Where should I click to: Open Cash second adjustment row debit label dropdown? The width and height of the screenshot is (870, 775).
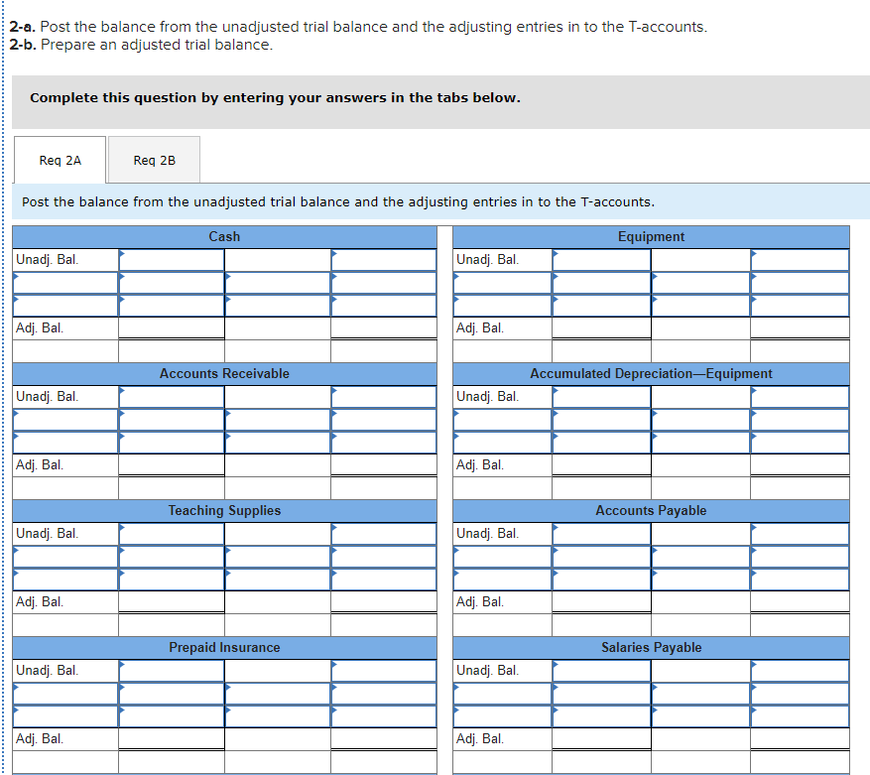tap(65, 306)
